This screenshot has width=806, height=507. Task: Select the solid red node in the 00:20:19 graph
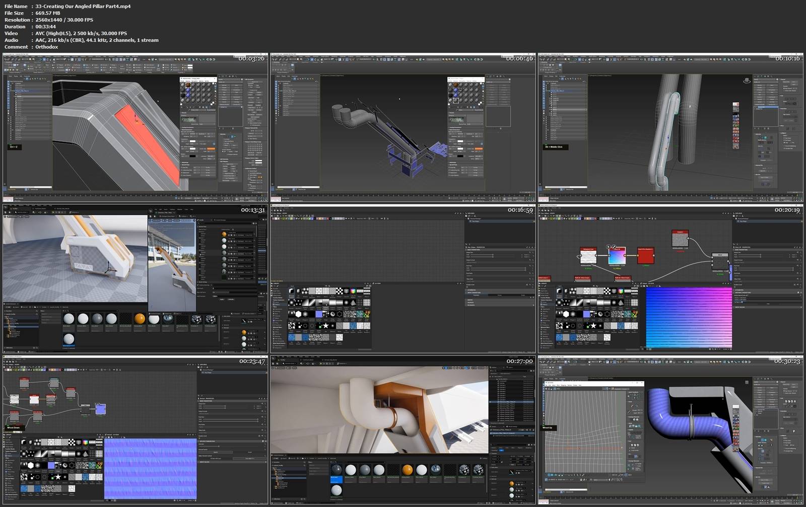click(646, 256)
